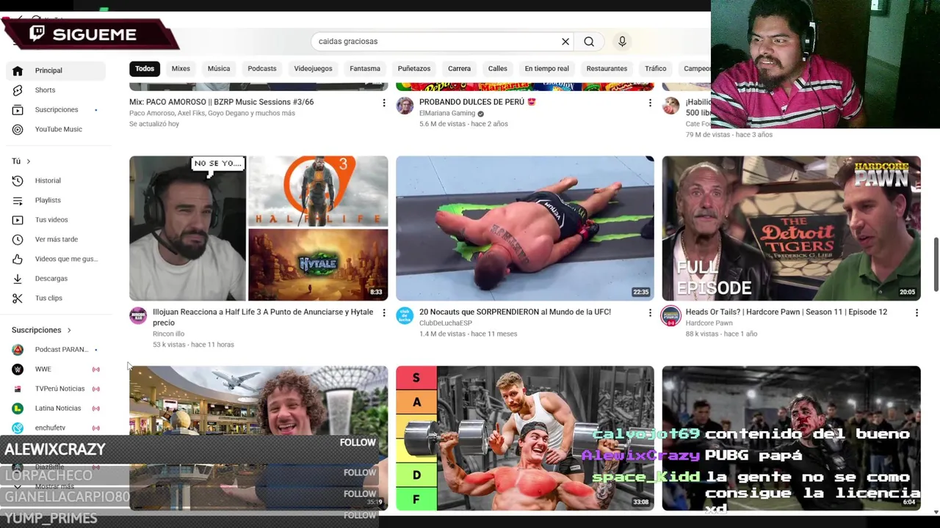Start voice search with microphone icon

pyautogui.click(x=622, y=42)
